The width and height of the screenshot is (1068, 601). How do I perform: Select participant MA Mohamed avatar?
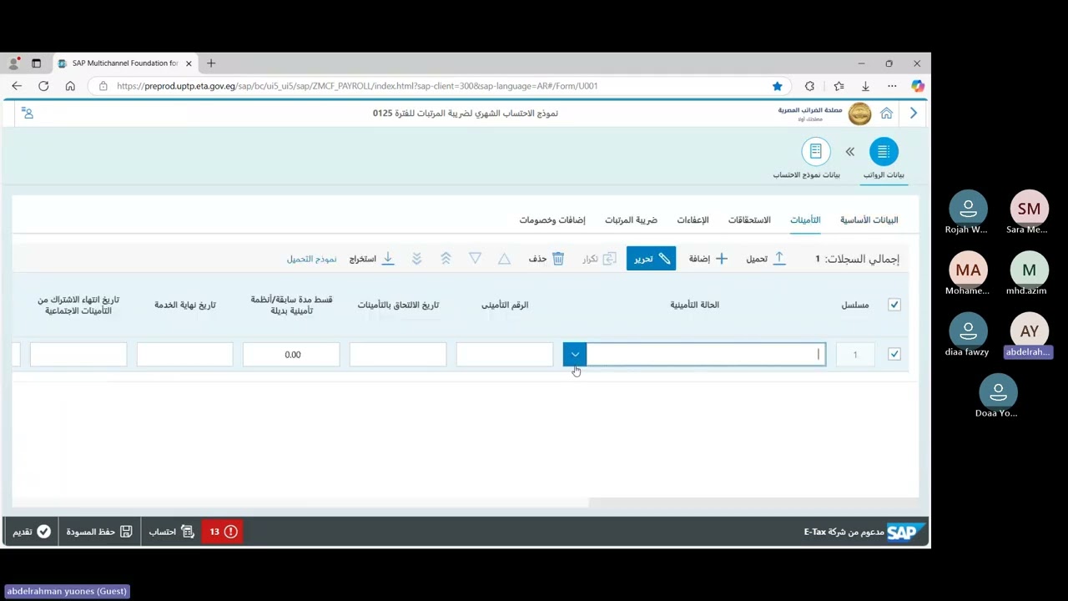coord(968,270)
